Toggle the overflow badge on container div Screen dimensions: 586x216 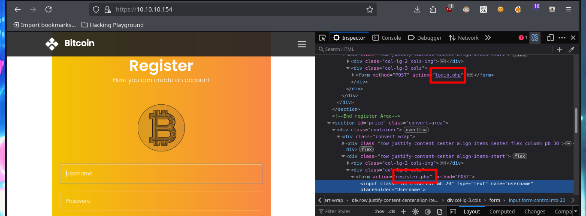(x=416, y=130)
